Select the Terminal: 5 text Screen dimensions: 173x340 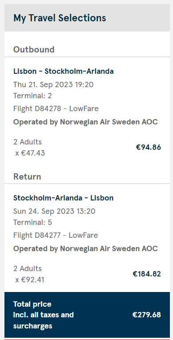coord(32,222)
